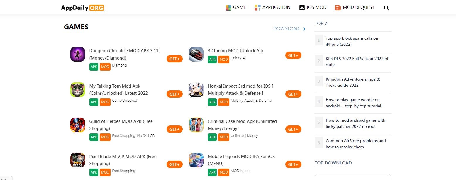Click MOD tag under Mobile Legends

click(223, 172)
